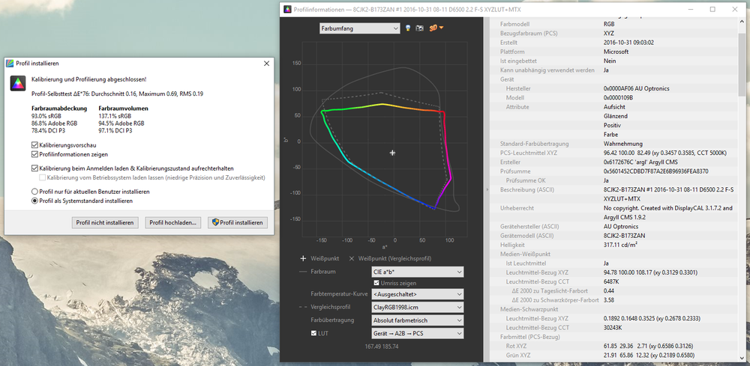Select Profil nur für aktuellen Benutzer installieren
Viewport: 750px width, 366px height.
(35, 192)
